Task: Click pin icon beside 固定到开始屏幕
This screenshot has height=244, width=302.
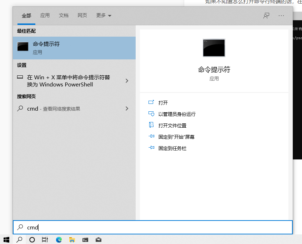Action: (x=151, y=136)
